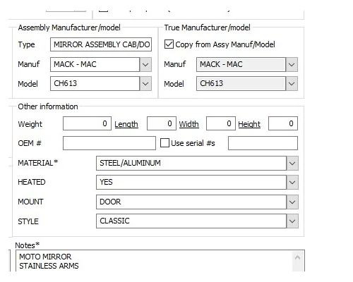Viewport: 353px width, 282px height.
Task: Click into the Width value field
Action: [x=221, y=123]
